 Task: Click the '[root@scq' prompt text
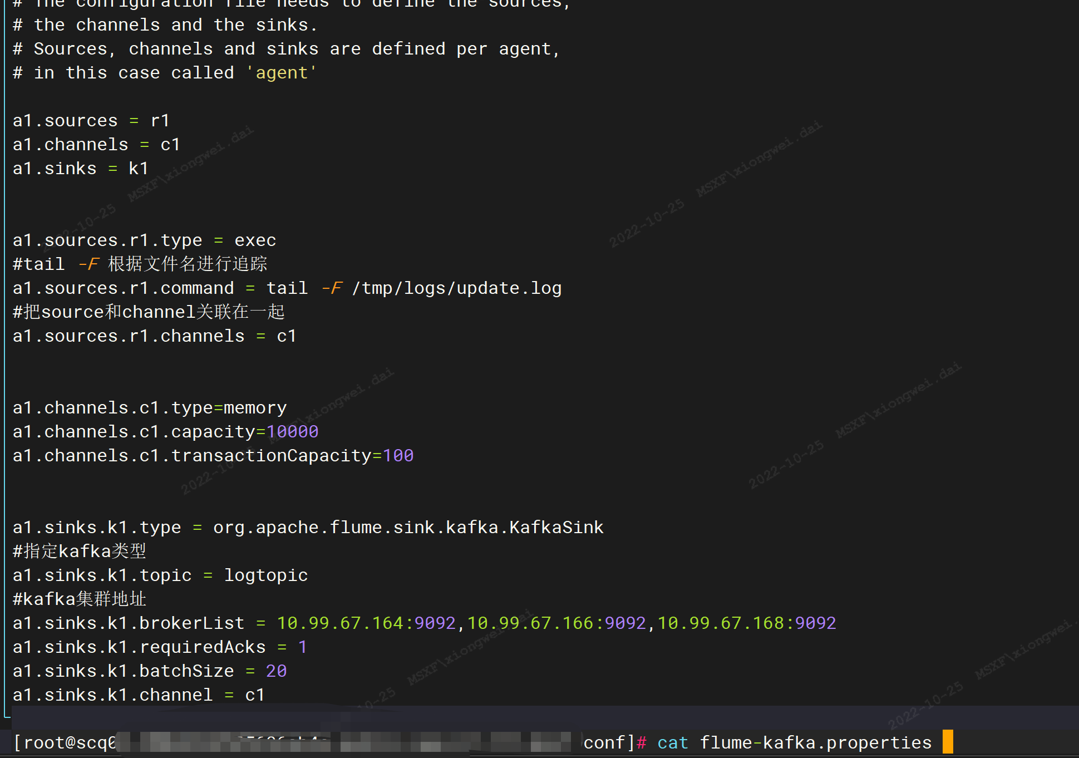pyautogui.click(x=65, y=743)
